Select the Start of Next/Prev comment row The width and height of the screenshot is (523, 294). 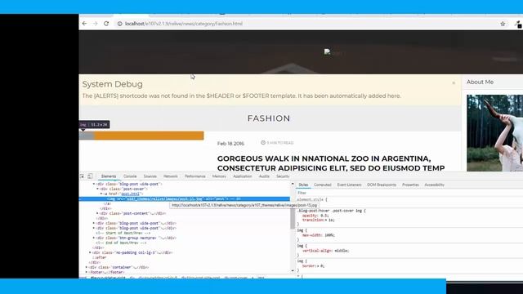(x=123, y=233)
